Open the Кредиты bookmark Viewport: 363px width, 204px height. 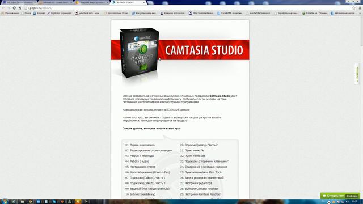point(173,13)
